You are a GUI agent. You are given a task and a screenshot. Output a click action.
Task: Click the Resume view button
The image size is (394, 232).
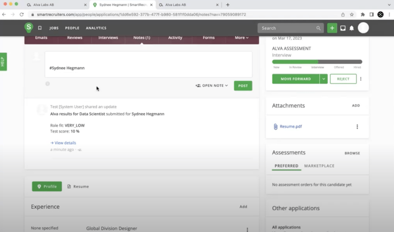(78, 187)
